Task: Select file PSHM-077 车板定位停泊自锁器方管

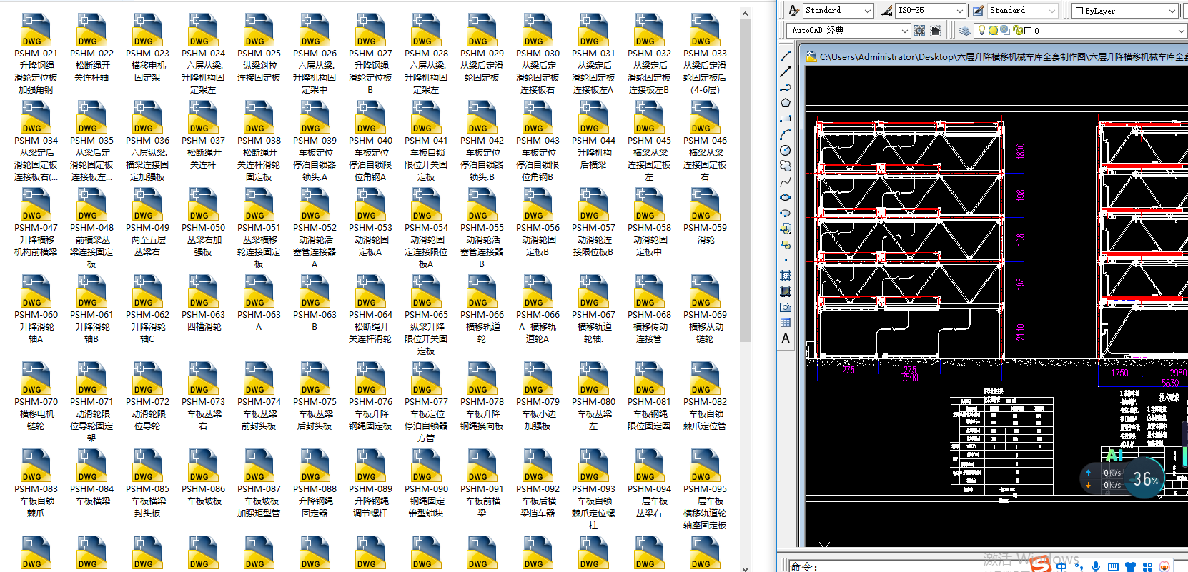Action: pos(426,403)
